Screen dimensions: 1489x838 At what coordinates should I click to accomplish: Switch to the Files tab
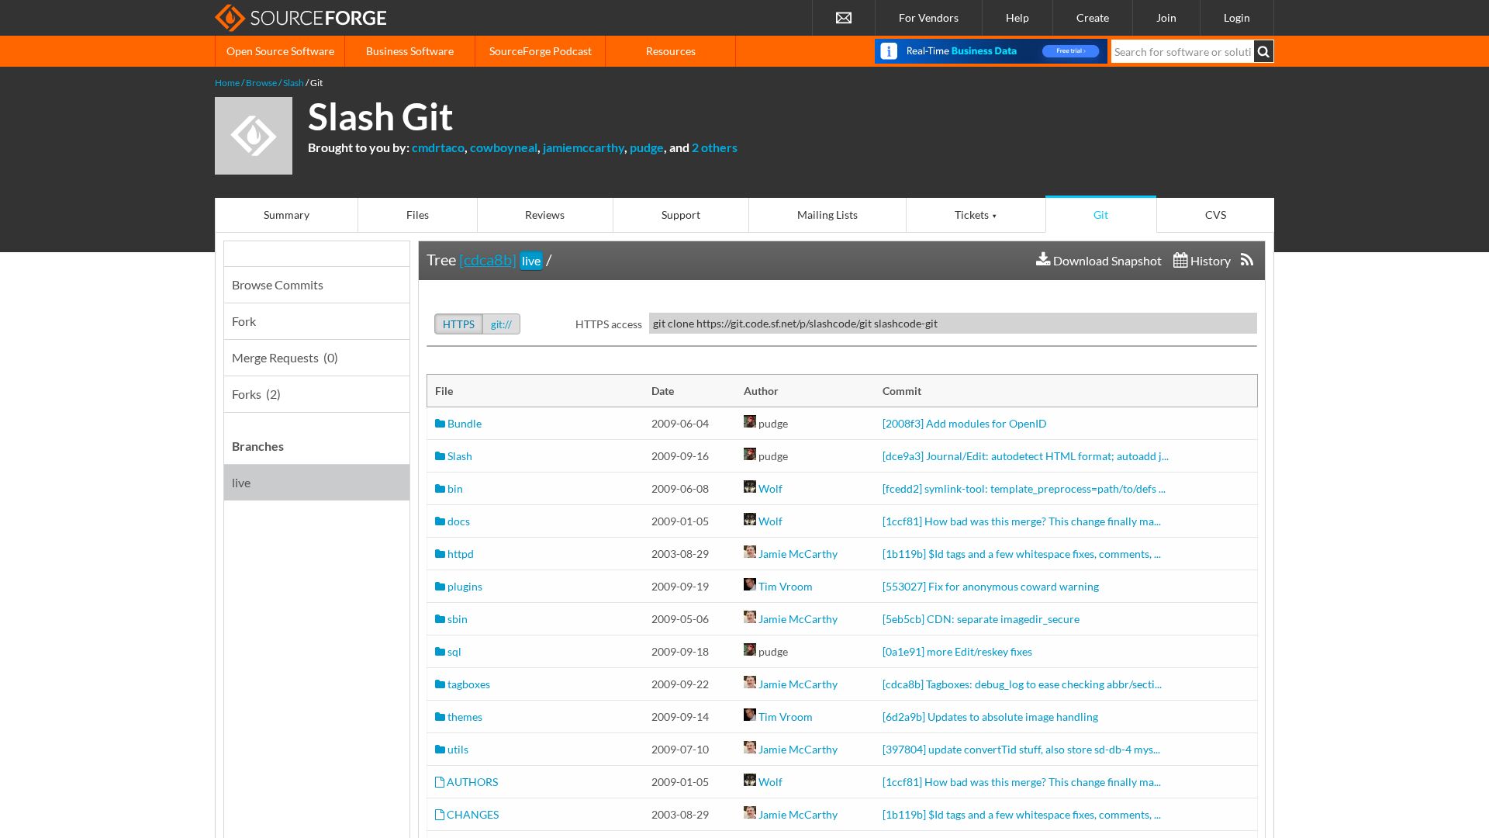coord(417,215)
